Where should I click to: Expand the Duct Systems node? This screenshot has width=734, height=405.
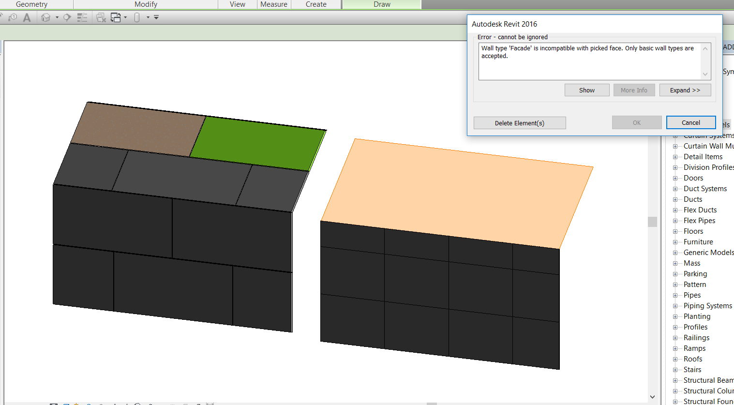pos(675,189)
